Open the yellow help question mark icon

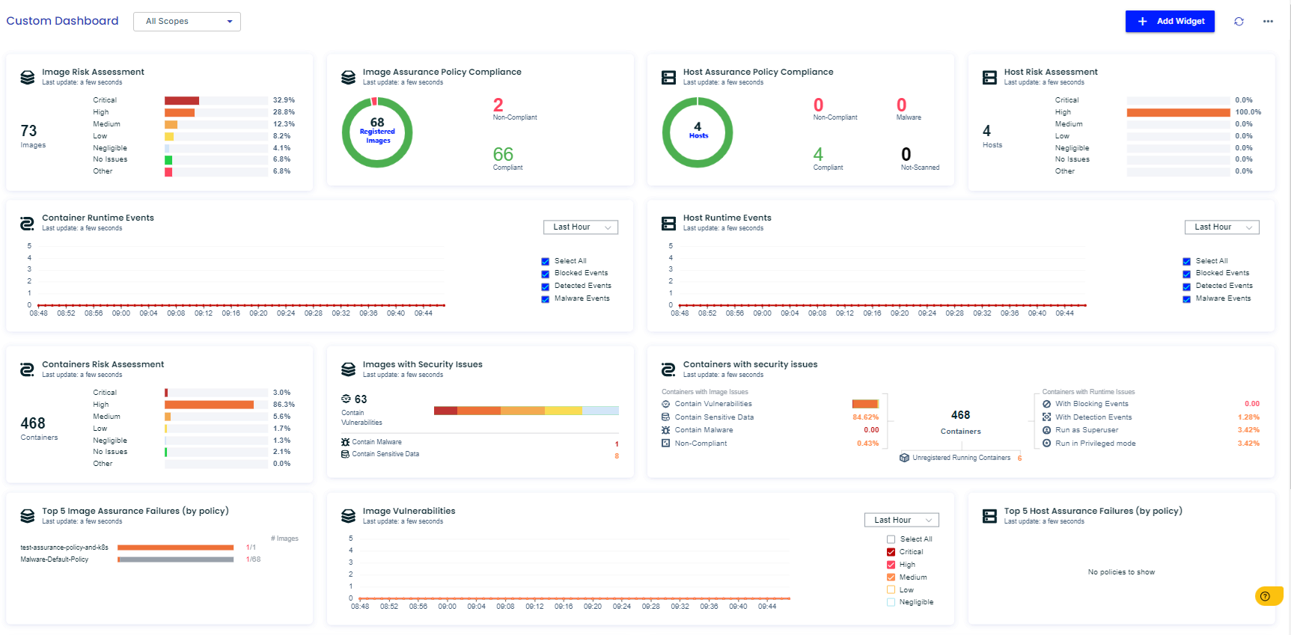click(1265, 596)
